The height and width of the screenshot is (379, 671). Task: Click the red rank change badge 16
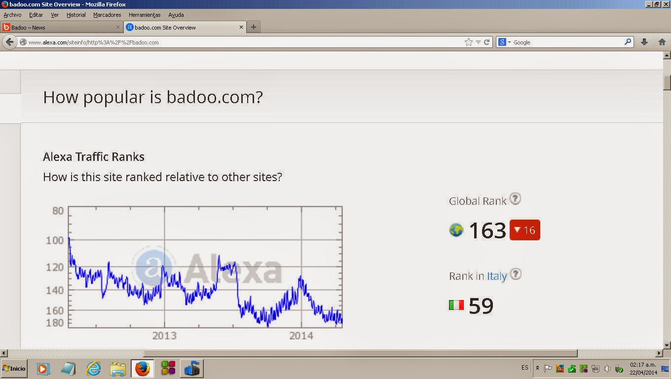pos(525,230)
